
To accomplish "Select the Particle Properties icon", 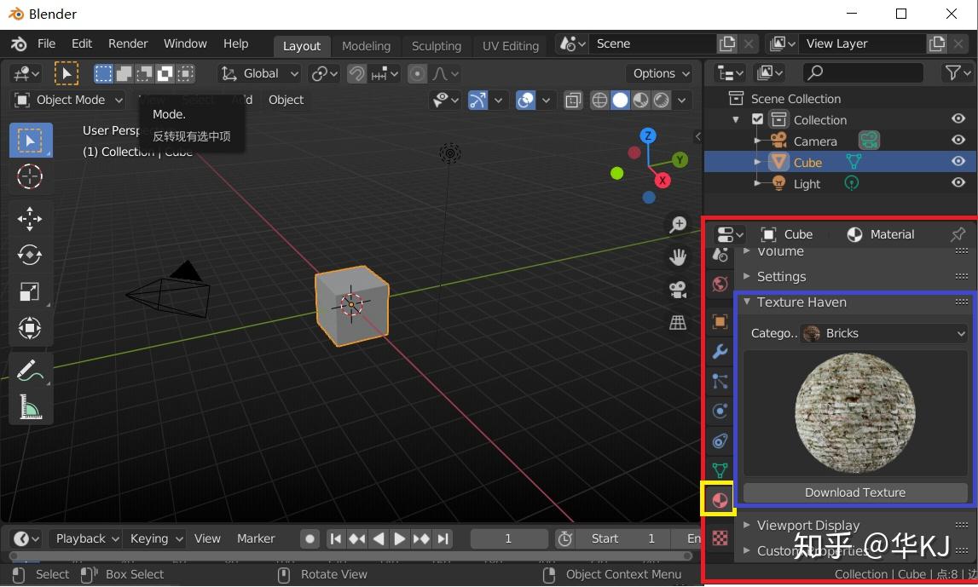I will pos(720,381).
